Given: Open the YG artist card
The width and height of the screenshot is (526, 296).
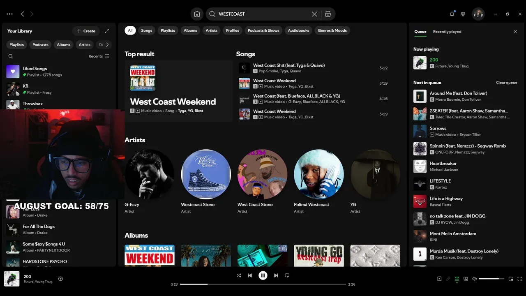Looking at the screenshot, I should (375, 181).
